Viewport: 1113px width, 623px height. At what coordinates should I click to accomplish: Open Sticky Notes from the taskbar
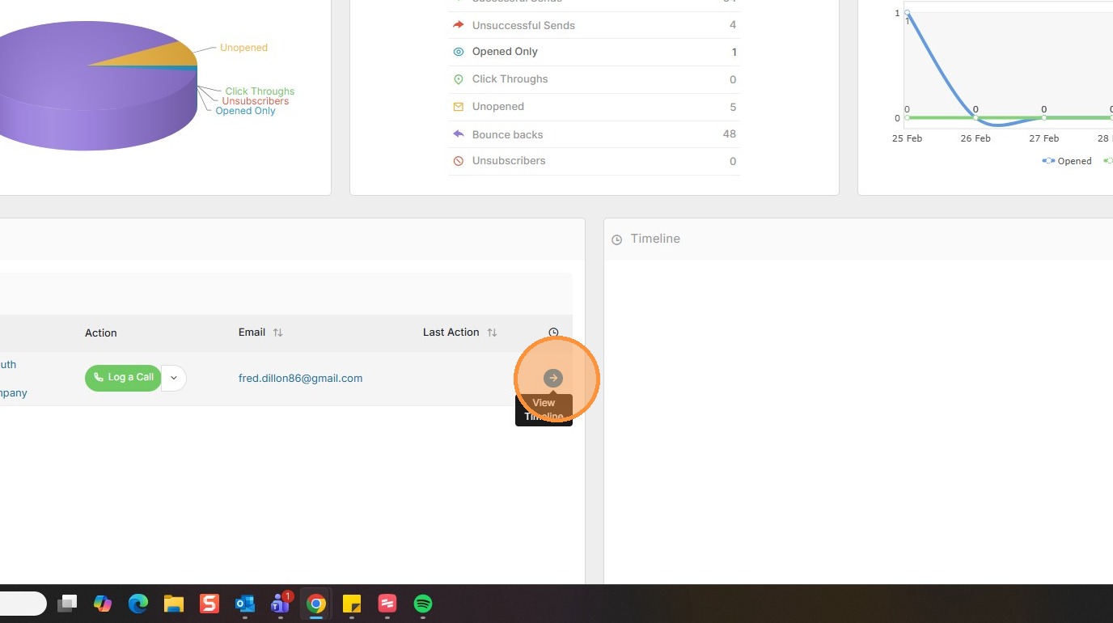click(352, 604)
